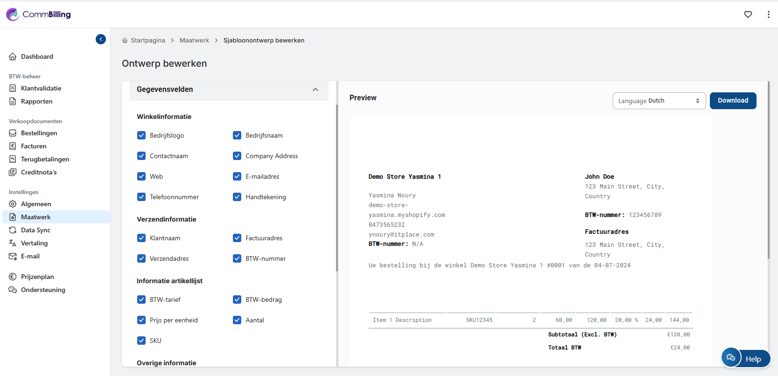The width and height of the screenshot is (778, 376).
Task: Click the Ondersteuning chat icon
Action: click(x=13, y=290)
